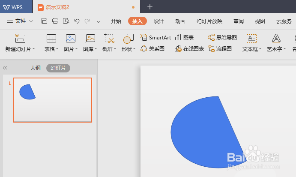Insert a 在线图表 online chart
This screenshot has width=296, height=177.
(189, 49)
